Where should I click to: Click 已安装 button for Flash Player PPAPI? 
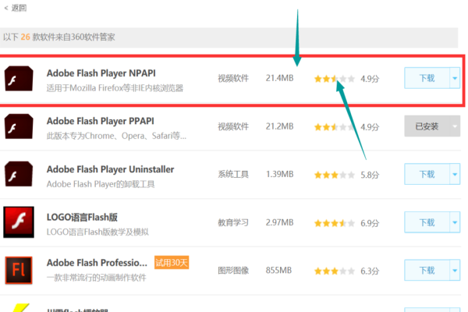click(427, 126)
